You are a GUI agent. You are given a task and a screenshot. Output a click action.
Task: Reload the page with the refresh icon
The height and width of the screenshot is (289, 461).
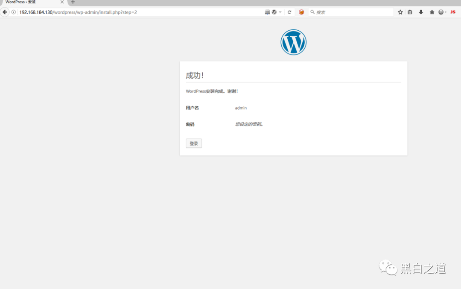tap(289, 12)
